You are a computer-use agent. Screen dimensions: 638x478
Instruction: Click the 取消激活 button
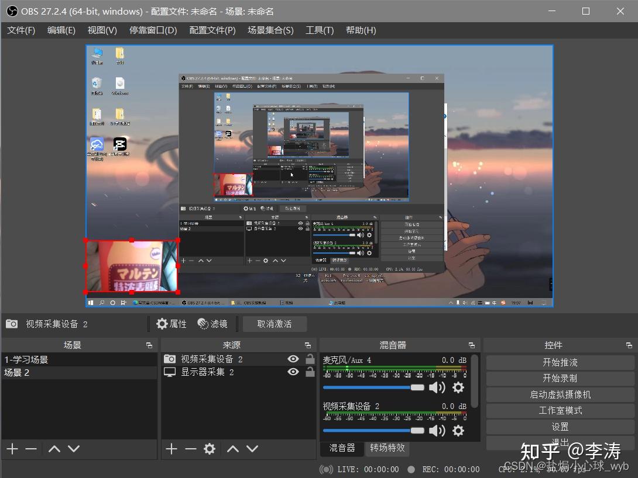point(275,324)
